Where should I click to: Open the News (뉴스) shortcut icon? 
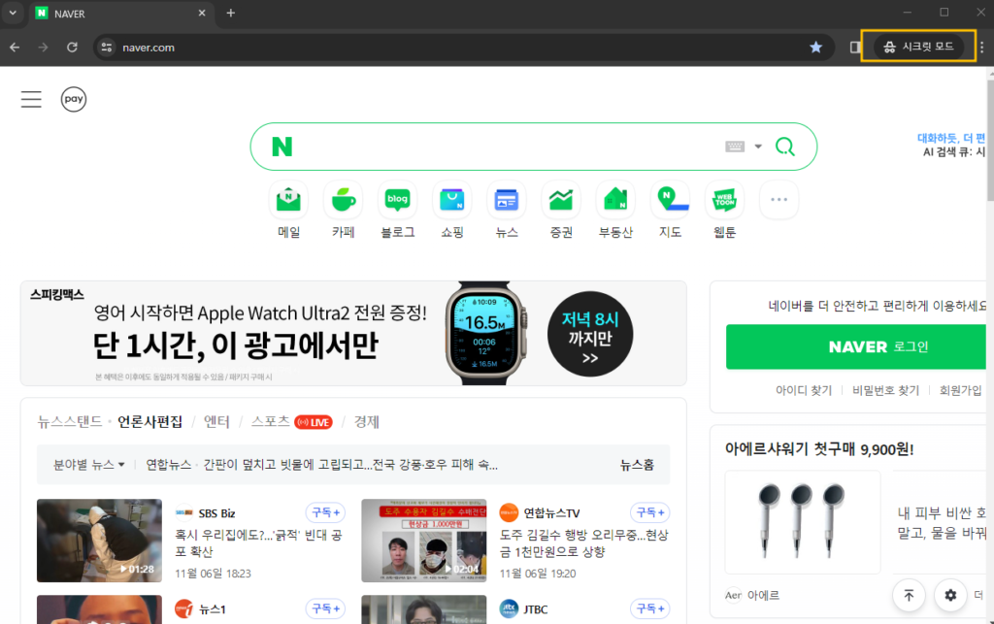tap(507, 200)
